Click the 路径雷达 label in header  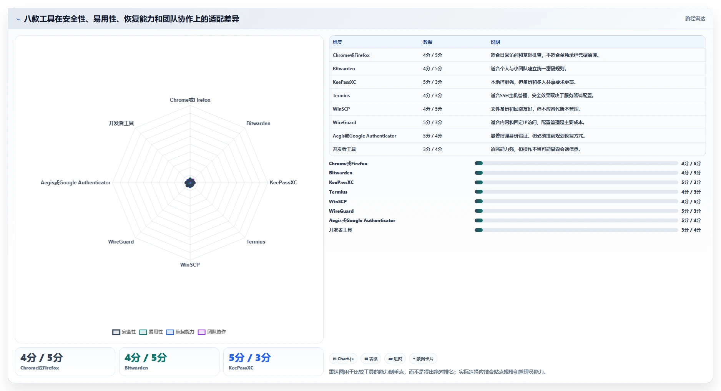(x=695, y=18)
